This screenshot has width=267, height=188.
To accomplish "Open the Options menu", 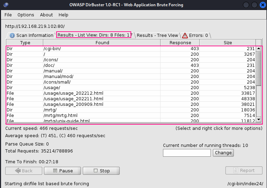I will [x=26, y=15].
